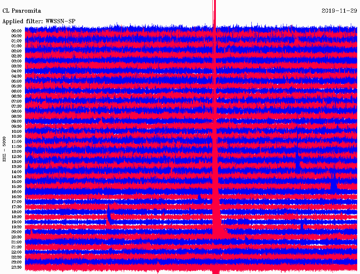Click the 15:00 time label
360x274 pixels.
pos(17,182)
